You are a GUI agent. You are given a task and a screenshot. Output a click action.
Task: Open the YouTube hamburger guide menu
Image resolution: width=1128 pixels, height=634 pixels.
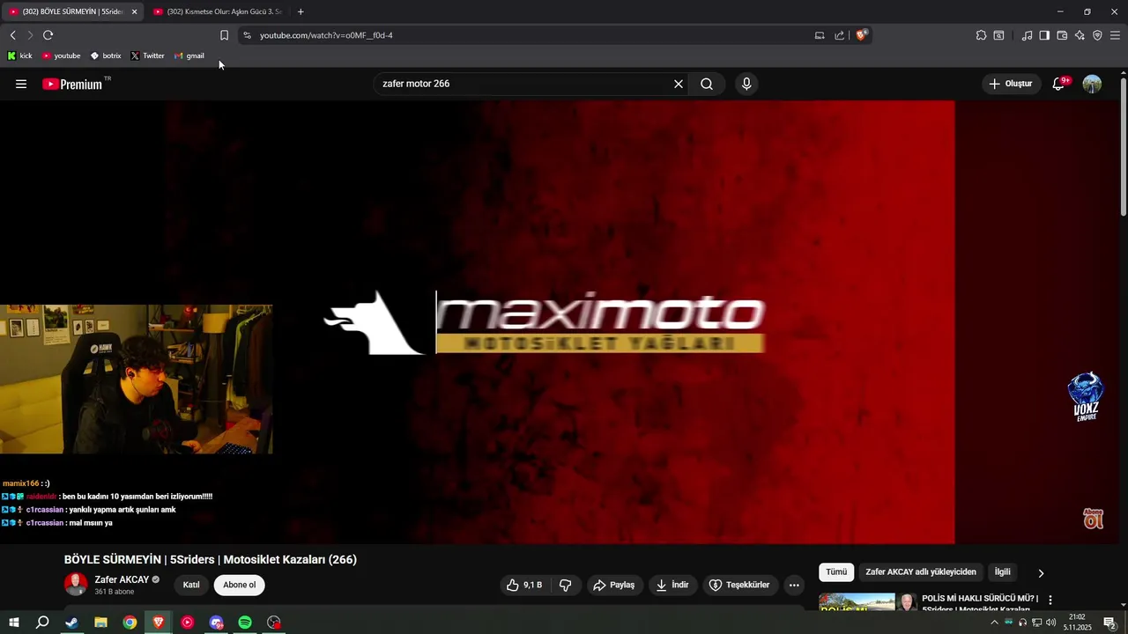click(x=21, y=84)
